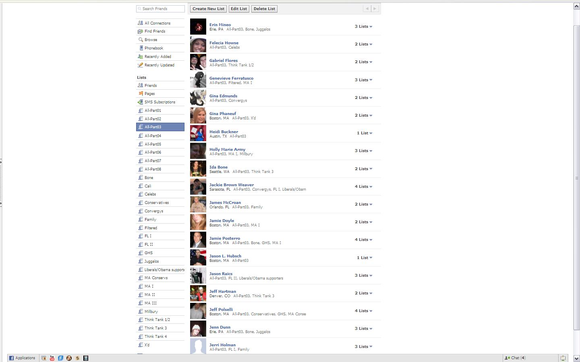
Task: Expand the 3 Lists dropdown for Erin Mineo
Action: coord(363,27)
